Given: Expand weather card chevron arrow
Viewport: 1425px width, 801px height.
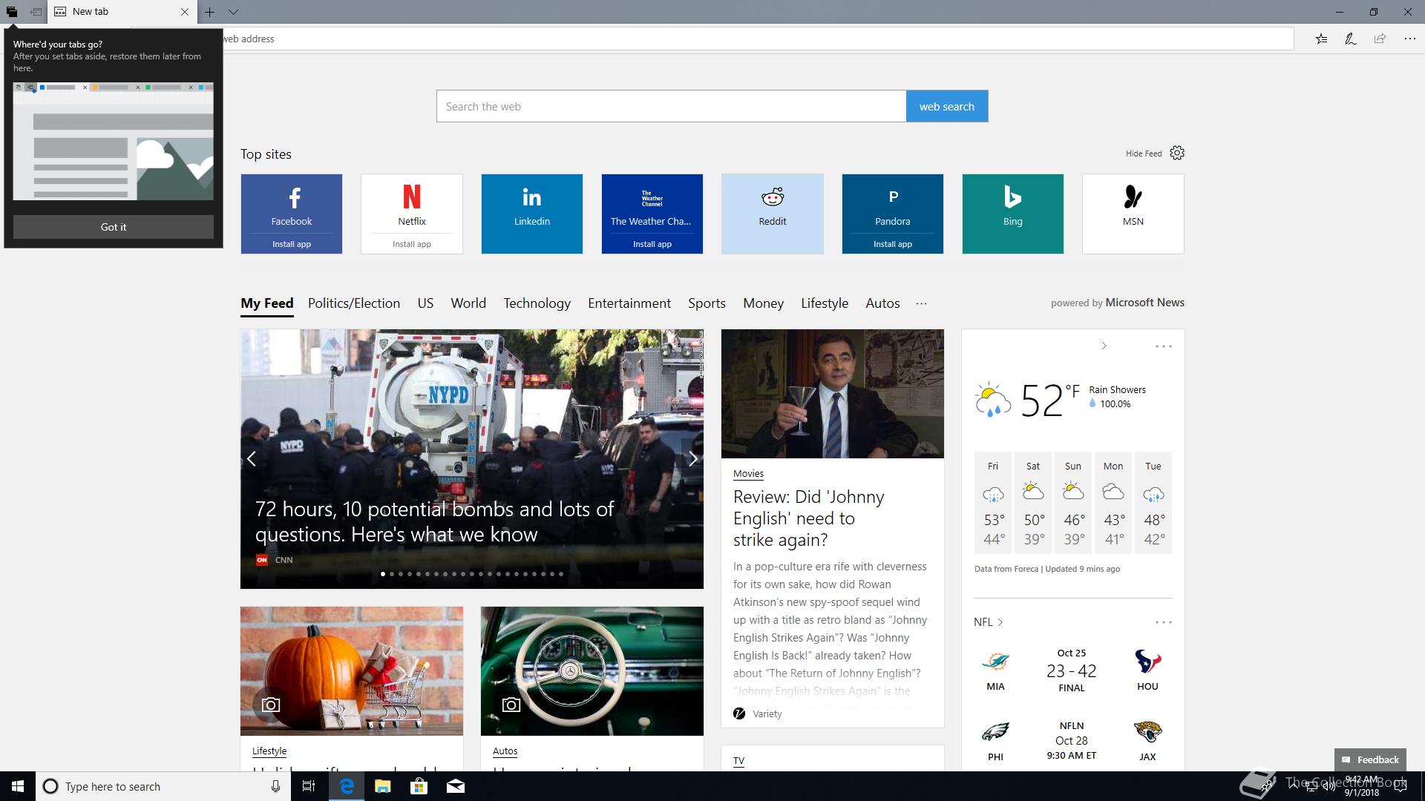Looking at the screenshot, I should tap(1104, 346).
